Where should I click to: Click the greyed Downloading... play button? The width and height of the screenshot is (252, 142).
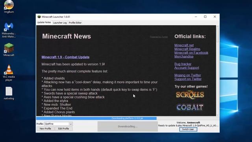(x=128, y=126)
